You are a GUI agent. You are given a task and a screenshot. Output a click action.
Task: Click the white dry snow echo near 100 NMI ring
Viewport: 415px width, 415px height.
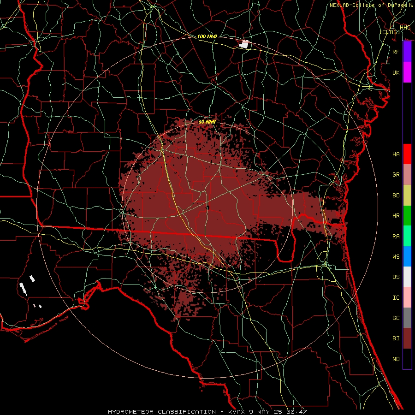(244, 44)
